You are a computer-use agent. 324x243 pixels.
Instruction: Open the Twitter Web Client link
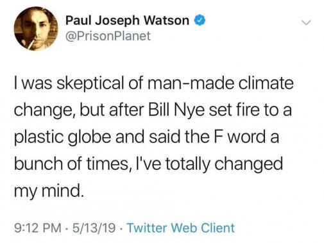[181, 228]
